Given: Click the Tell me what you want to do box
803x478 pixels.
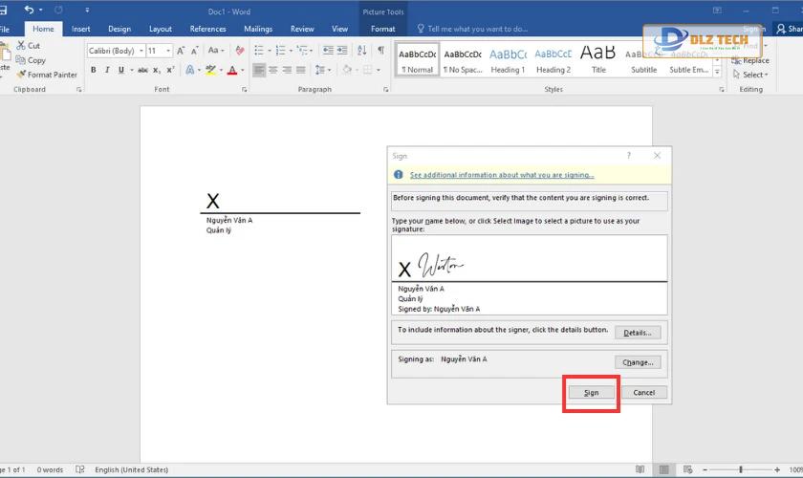Looking at the screenshot, I should click(x=472, y=30).
